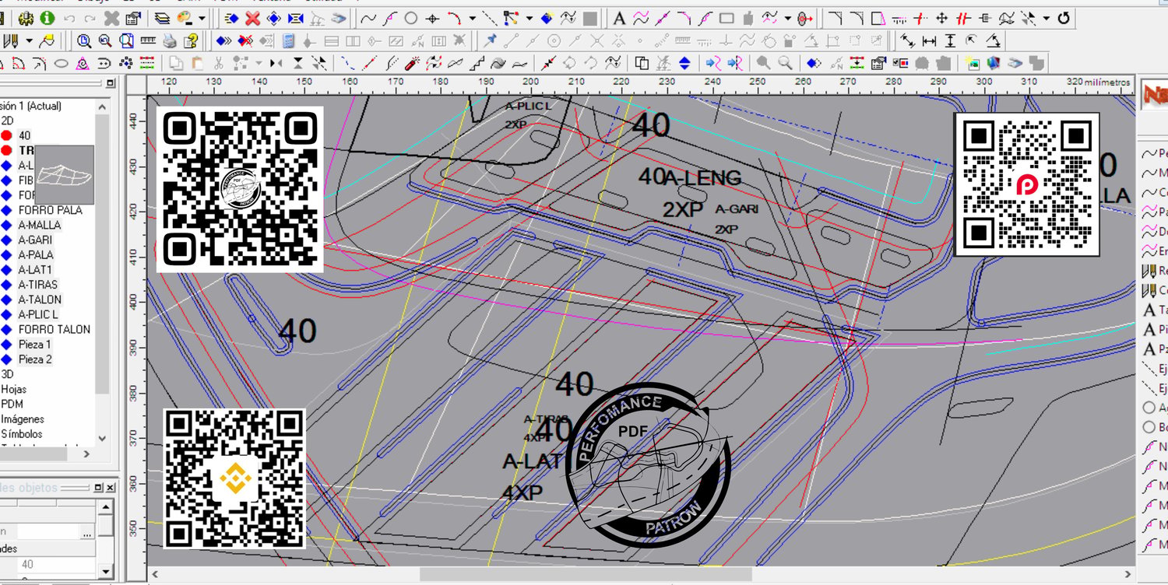Click the zoom previous magnifier icon
The height and width of the screenshot is (585, 1168).
(x=105, y=40)
